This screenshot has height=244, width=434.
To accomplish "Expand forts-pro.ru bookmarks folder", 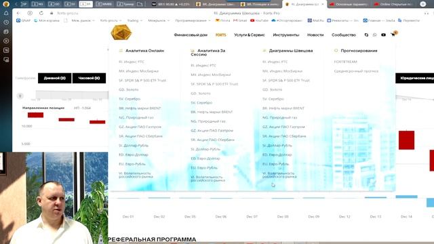I will tap(111, 20).
